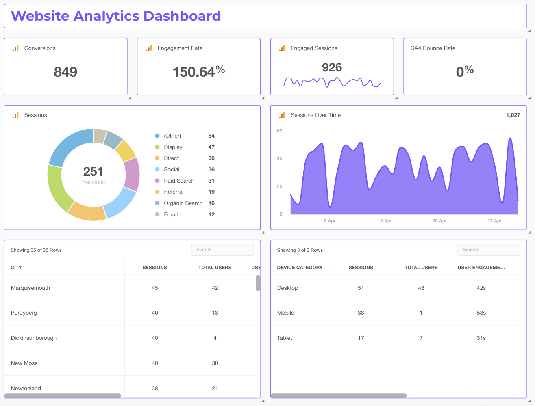Select the Marquisemouth row
This screenshot has width=535, height=406.
pyautogui.click(x=130, y=288)
